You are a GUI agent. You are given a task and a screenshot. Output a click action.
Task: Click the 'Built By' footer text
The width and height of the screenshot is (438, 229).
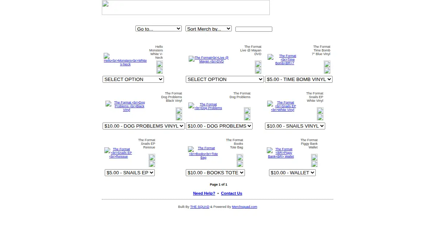pyautogui.click(x=184, y=207)
